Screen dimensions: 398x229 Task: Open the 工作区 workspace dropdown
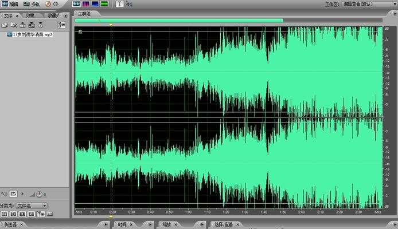point(369,4)
